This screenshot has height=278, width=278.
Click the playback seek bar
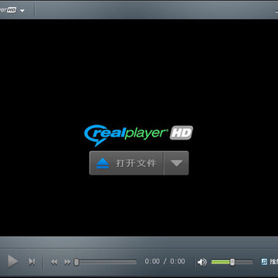click(x=105, y=262)
